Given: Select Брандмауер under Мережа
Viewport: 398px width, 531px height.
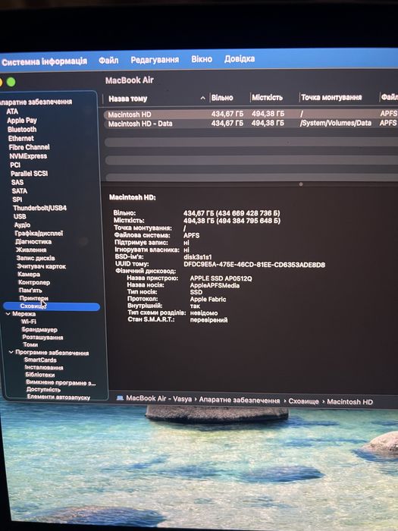Looking at the screenshot, I should coord(39,329).
